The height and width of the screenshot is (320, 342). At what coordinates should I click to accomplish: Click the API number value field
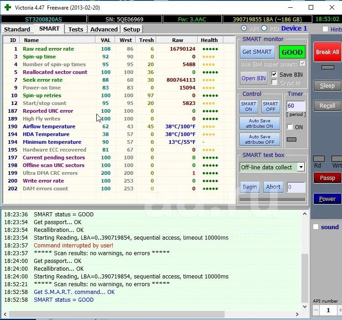tap(328, 310)
